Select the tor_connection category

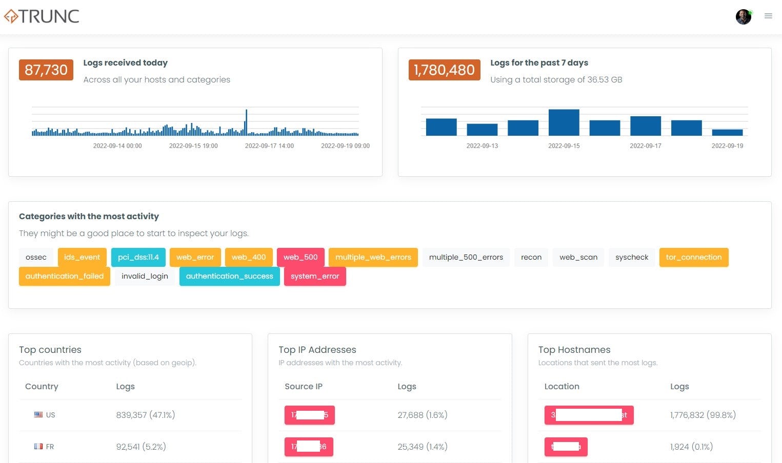coord(694,257)
